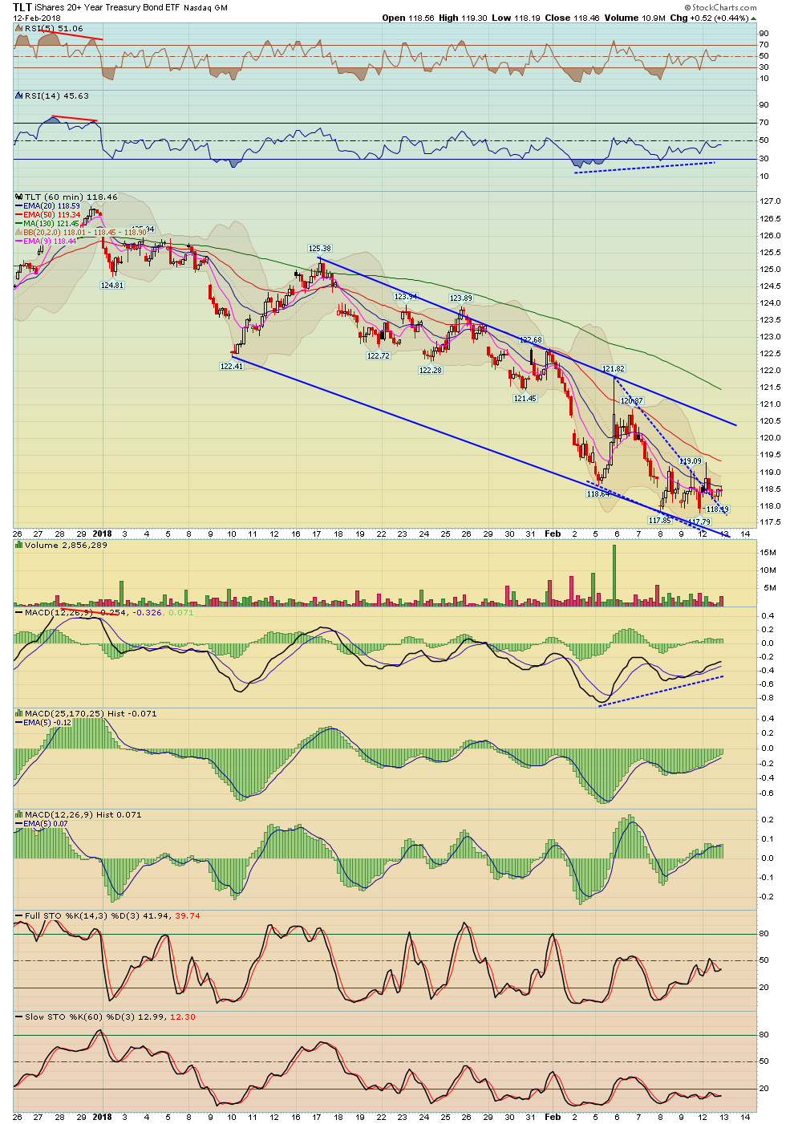Click the 121.45 price label
The height and width of the screenshot is (1124, 794).
click(525, 398)
